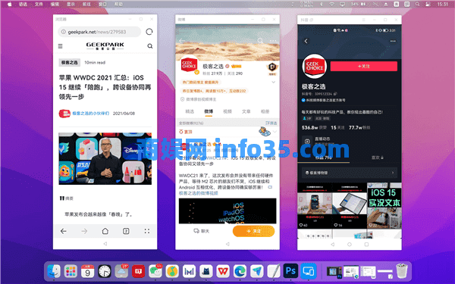Image resolution: width=455 pixels, height=284 pixels.
Task: Click the geekpark.net address bar
Action: click(x=99, y=32)
